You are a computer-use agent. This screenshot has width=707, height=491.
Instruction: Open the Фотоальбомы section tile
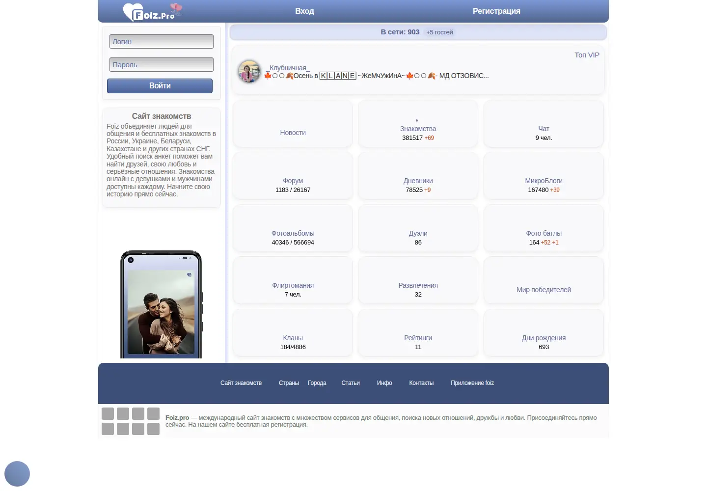coord(293,228)
